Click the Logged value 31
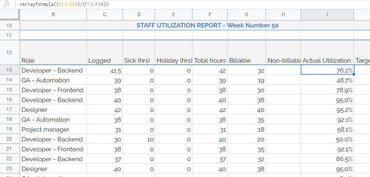Image resolution: width=370 pixels, height=177 pixels. tap(104, 129)
